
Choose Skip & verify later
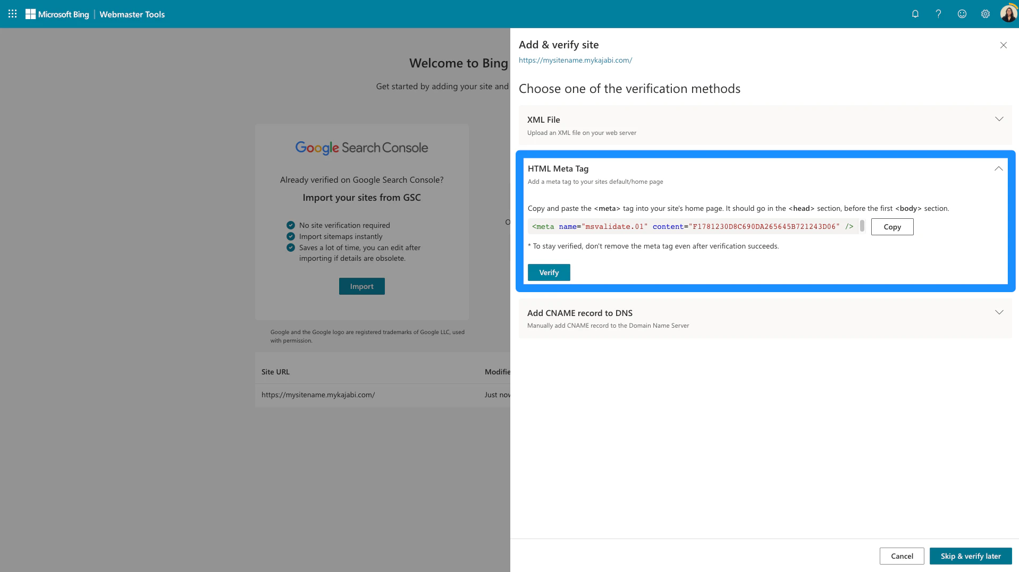pyautogui.click(x=971, y=556)
